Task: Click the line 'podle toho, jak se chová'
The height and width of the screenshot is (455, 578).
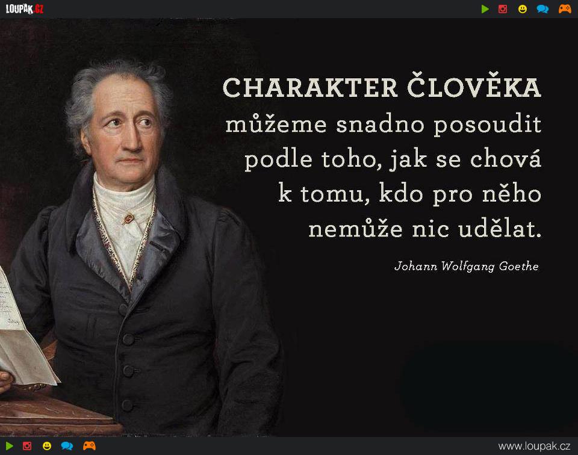Action: click(393, 159)
